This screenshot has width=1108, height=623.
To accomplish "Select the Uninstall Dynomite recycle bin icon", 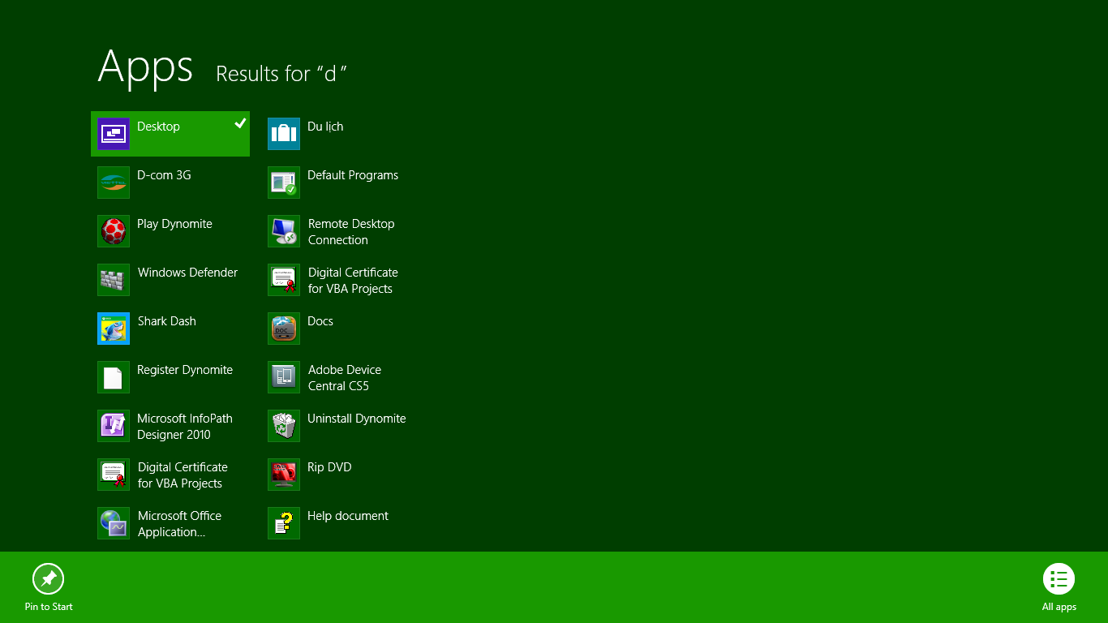I will pos(284,426).
